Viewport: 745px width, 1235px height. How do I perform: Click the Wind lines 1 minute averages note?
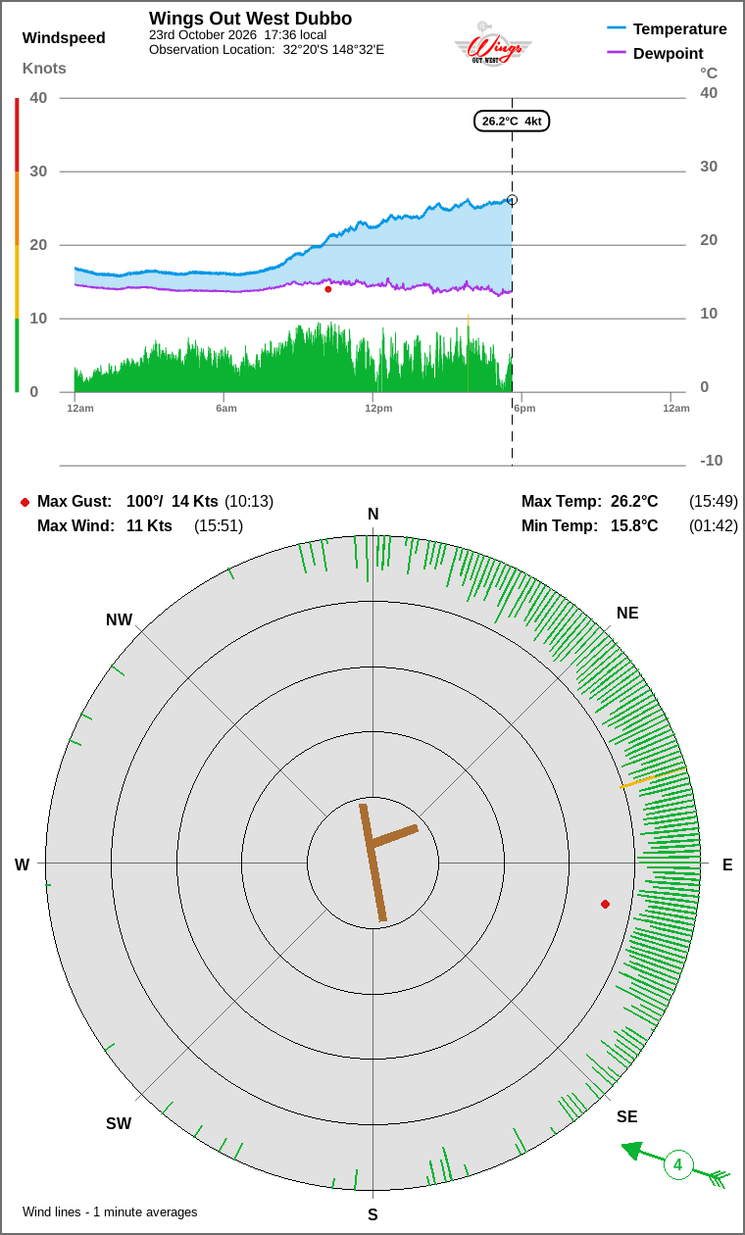click(110, 1212)
